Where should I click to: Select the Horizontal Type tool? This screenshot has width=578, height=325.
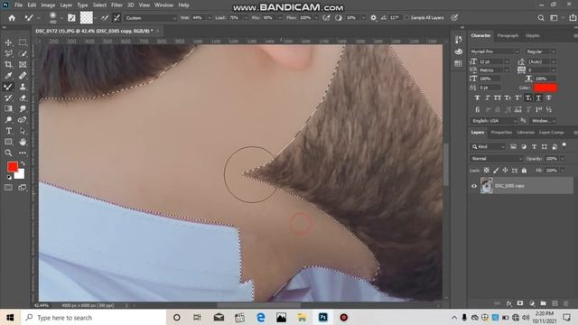click(x=8, y=131)
